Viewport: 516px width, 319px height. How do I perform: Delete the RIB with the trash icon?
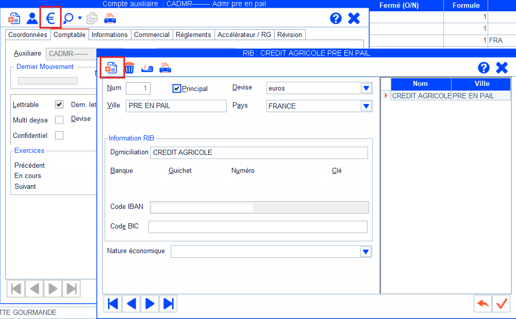click(129, 67)
